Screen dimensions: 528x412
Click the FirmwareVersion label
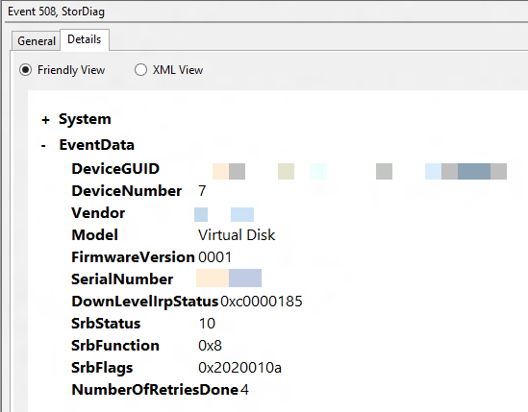click(133, 257)
